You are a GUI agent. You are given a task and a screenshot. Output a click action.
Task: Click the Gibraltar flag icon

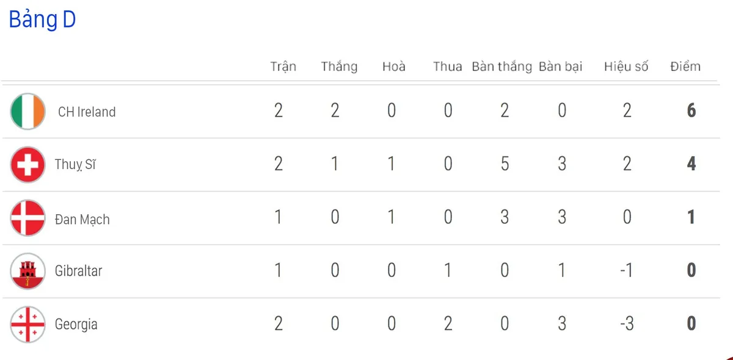tap(28, 271)
